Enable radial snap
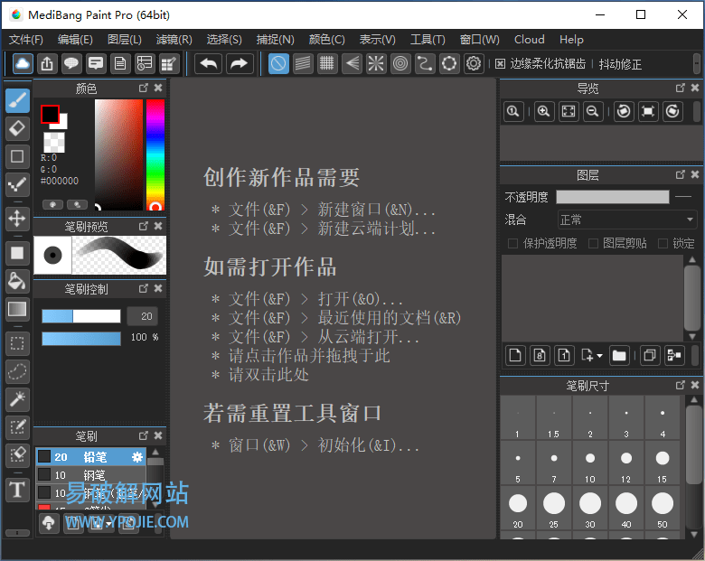The width and height of the screenshot is (705, 561). click(376, 63)
